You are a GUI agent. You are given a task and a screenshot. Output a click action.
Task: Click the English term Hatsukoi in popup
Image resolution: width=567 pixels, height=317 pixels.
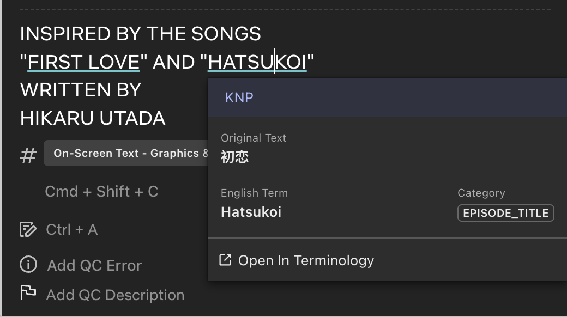coord(251,212)
